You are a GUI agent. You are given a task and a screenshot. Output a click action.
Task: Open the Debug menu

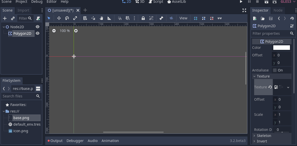coord(37,2)
